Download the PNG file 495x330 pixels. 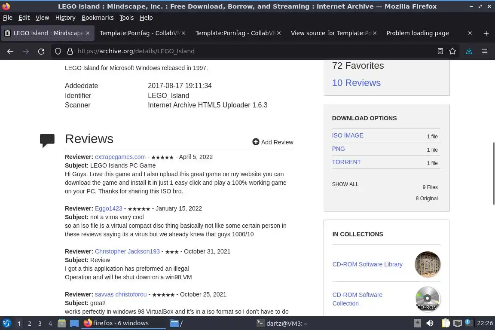339,149
